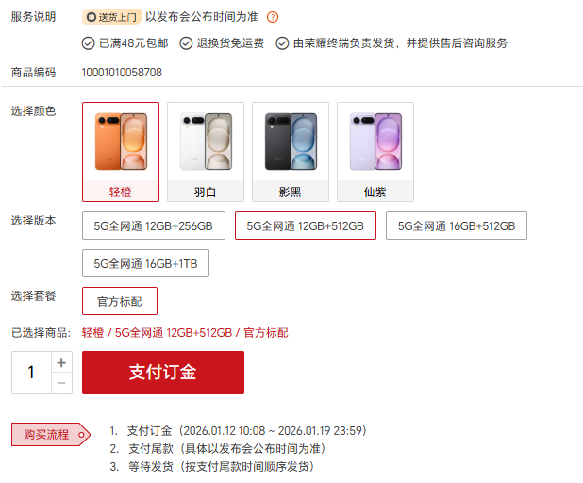The image size is (583, 483).
Task: Select 5G全网通 12GB+256GB version
Action: point(154,225)
